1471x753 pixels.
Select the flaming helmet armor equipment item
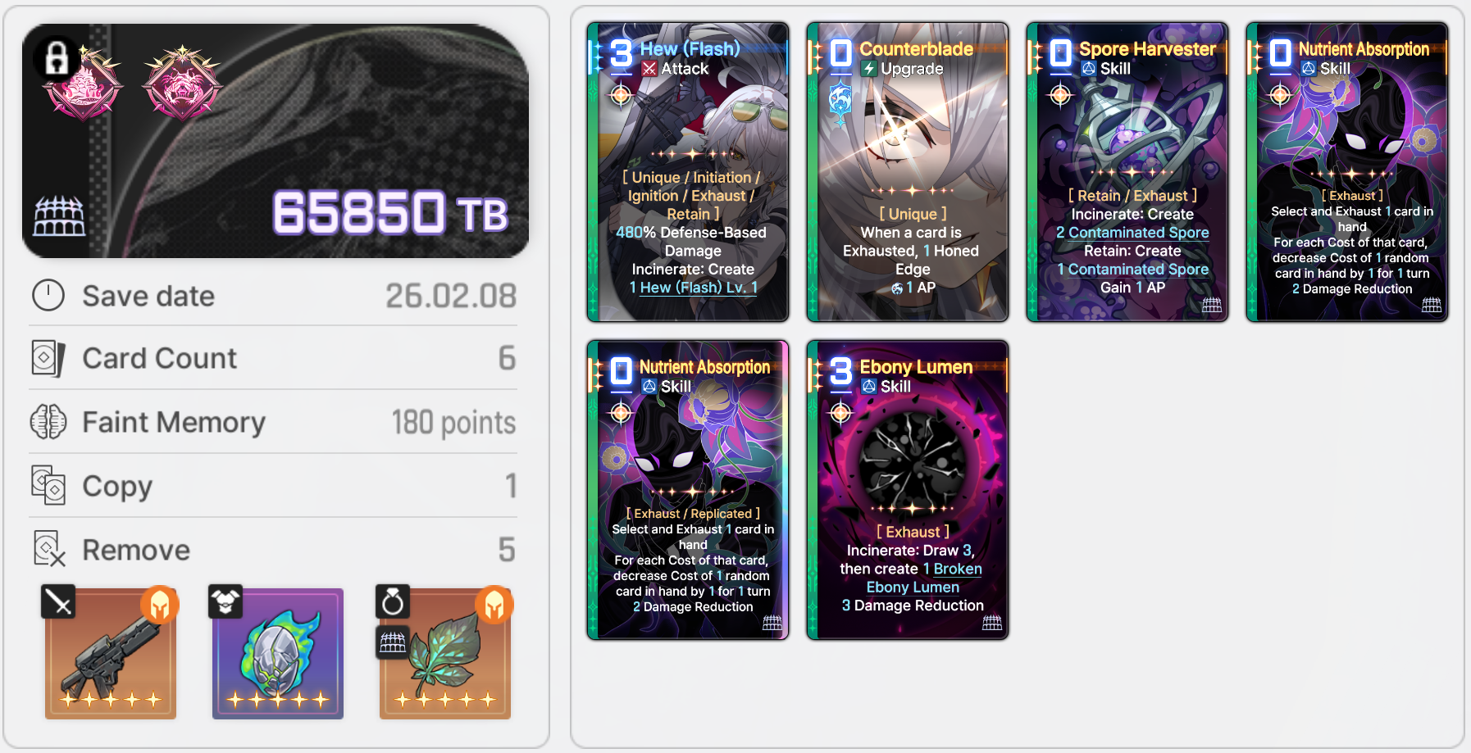pyautogui.click(x=278, y=653)
